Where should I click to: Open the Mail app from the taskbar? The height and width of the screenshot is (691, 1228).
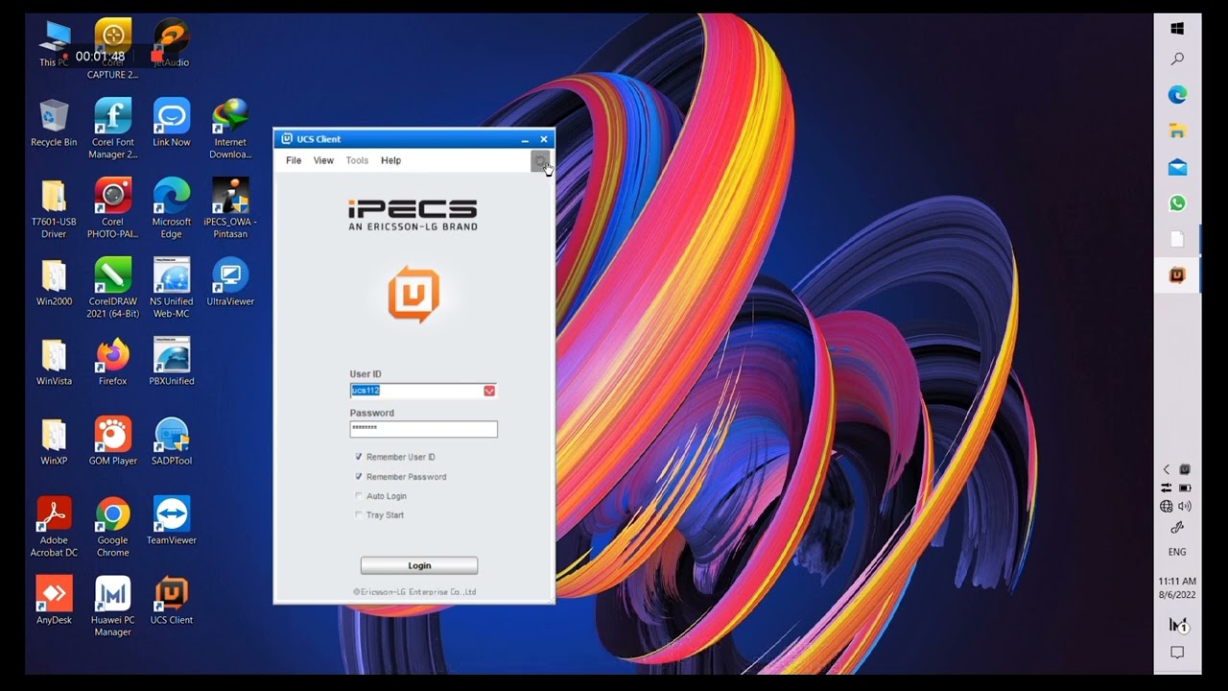click(1177, 167)
